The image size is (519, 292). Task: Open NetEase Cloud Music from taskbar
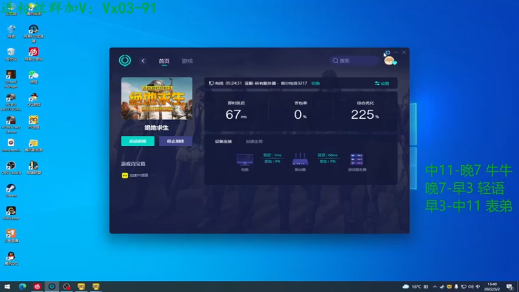pos(37,286)
